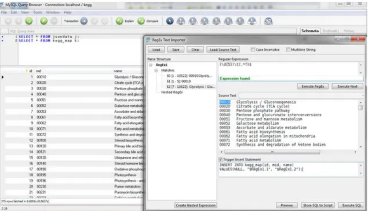
Task: Click the "375 rows fetched" status text
Action: point(25,201)
